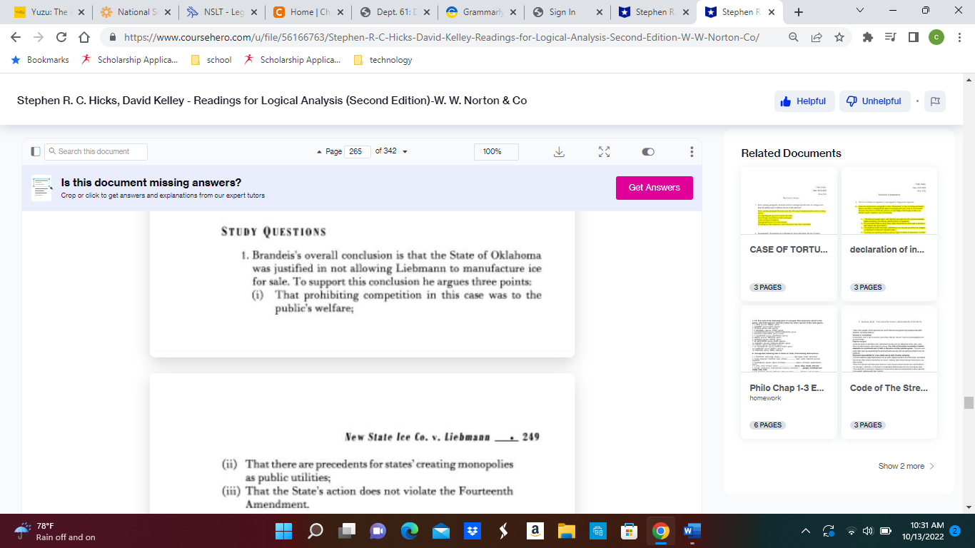Enter fullscreen view of the document
975x548 pixels.
pyautogui.click(x=604, y=151)
